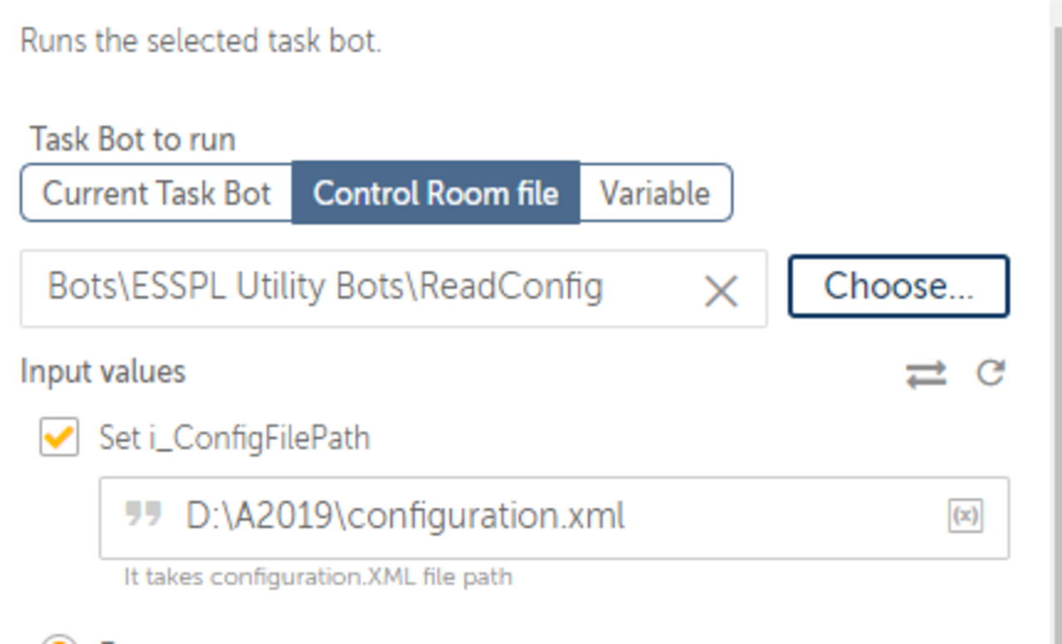This screenshot has height=644, width=1062.
Task: Click the configuration.XML file path hint text
Action: click(x=318, y=576)
